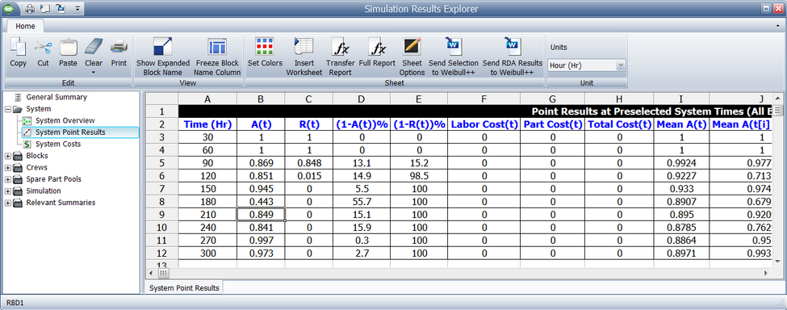Collapse the System tree node
This screenshot has width=787, height=310.
point(7,109)
